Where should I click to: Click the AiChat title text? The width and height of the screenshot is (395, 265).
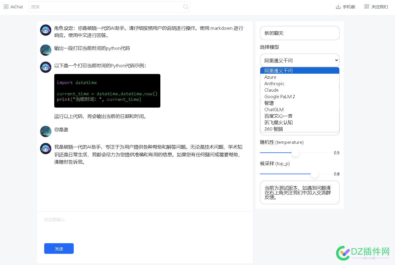pos(17,7)
